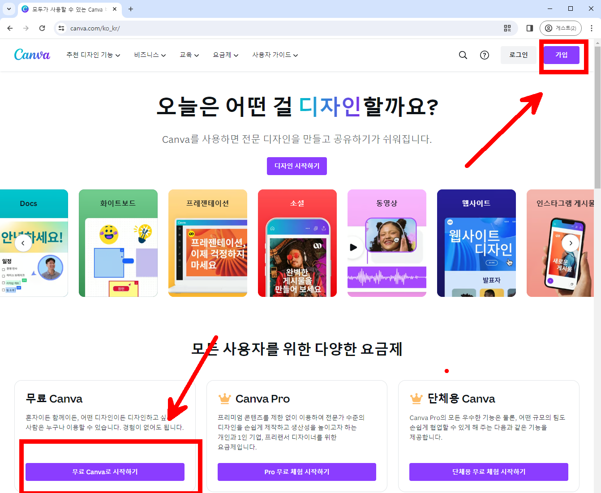The width and height of the screenshot is (601, 493).
Task: Expand the 교육 menu
Action: click(189, 55)
